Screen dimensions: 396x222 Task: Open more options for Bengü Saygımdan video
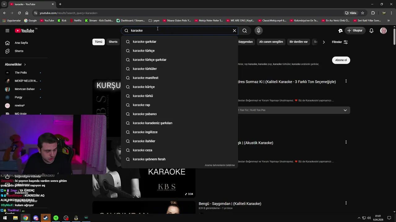click(x=346, y=203)
